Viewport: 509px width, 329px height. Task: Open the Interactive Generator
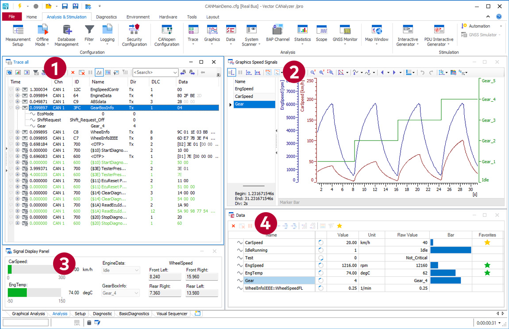click(408, 35)
